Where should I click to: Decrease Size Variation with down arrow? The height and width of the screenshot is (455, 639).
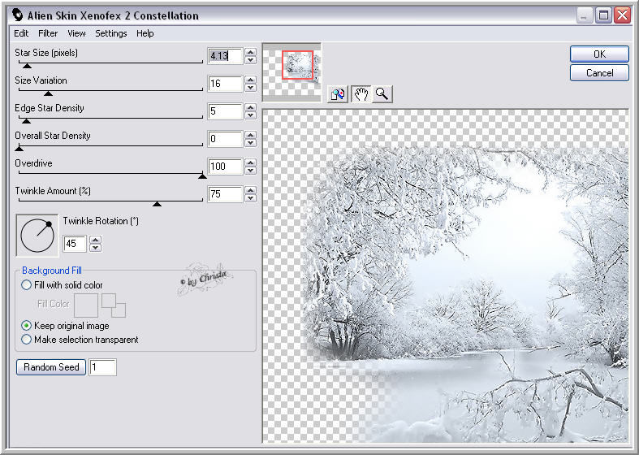click(251, 88)
